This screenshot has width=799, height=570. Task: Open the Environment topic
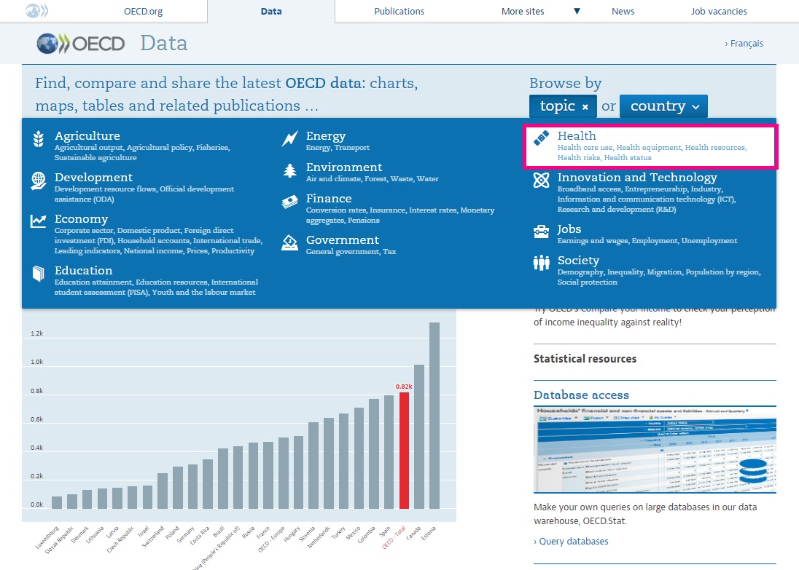click(344, 167)
